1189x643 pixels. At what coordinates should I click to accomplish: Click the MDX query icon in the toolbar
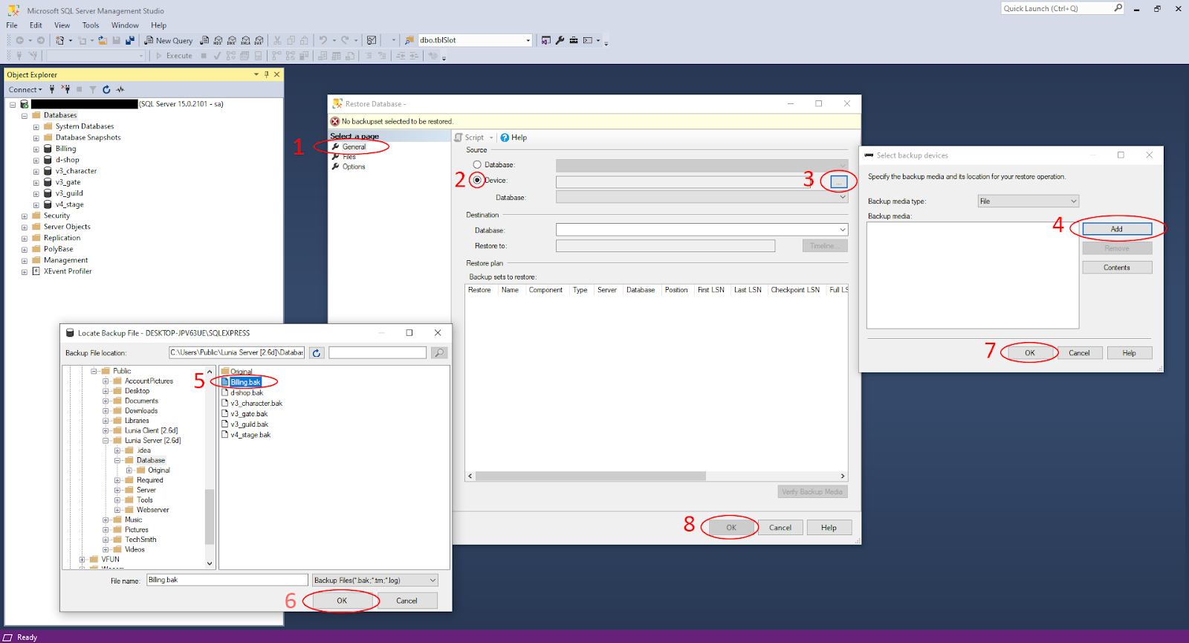[x=218, y=40]
